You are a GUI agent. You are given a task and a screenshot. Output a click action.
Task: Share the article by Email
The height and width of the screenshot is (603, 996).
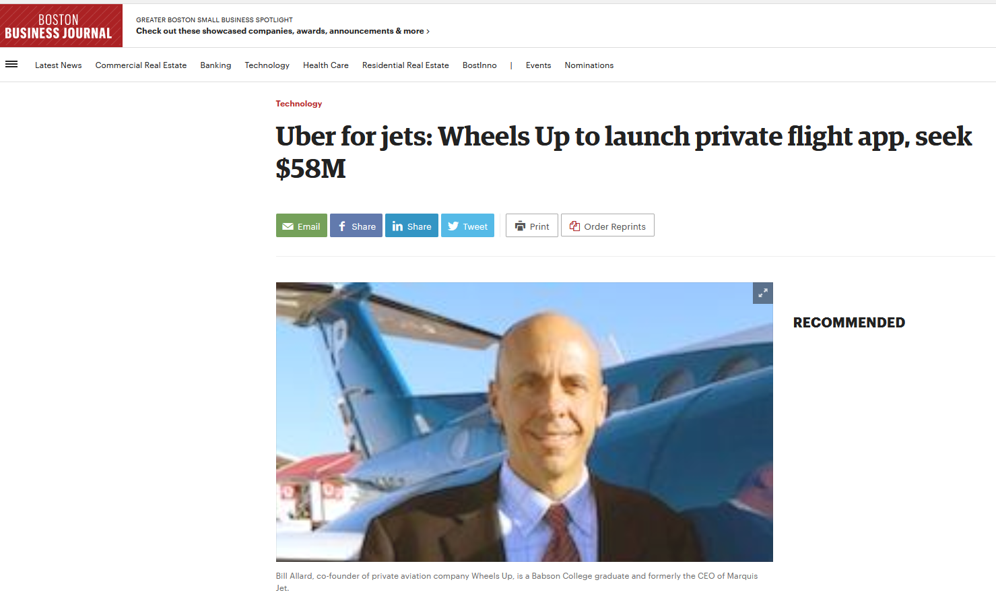pyautogui.click(x=302, y=226)
